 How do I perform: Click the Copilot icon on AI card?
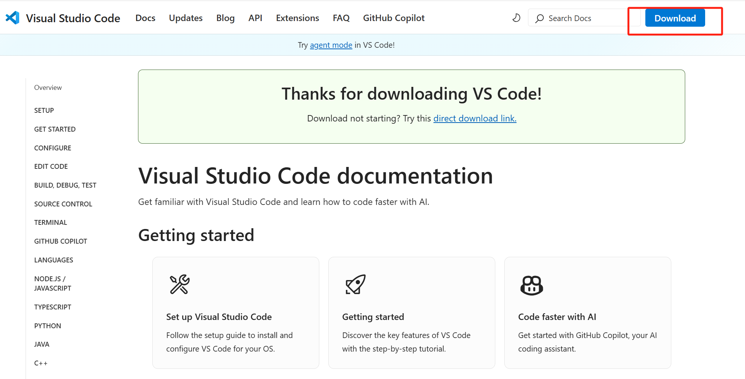(531, 285)
